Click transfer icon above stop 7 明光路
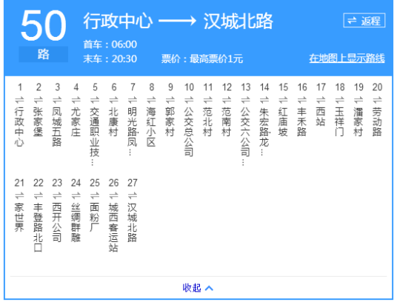The width and height of the screenshot is (397, 305). coord(133,100)
